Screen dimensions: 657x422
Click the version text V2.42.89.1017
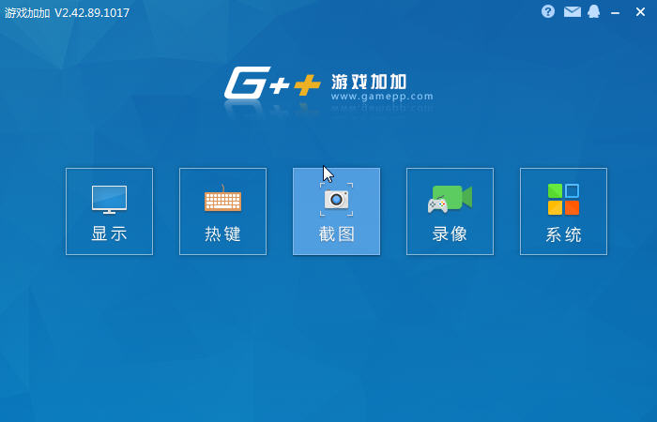pyautogui.click(x=92, y=12)
